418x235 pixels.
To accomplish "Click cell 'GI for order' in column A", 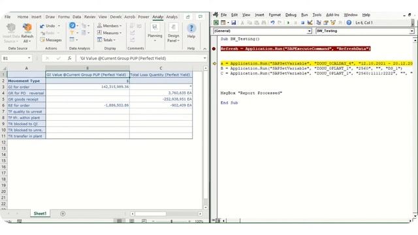I will [26, 87].
